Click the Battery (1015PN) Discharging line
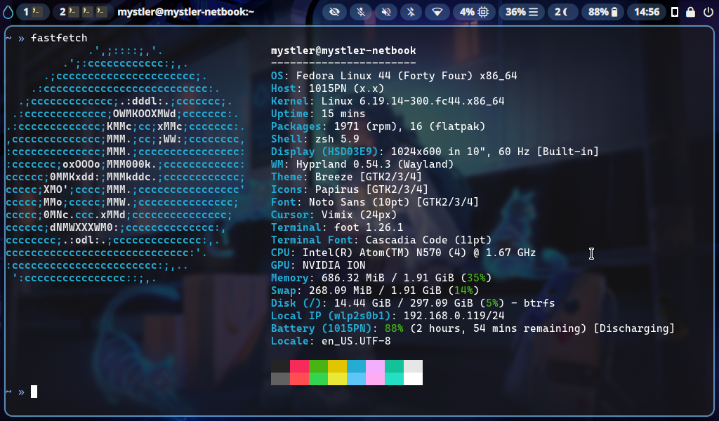 [473, 328]
